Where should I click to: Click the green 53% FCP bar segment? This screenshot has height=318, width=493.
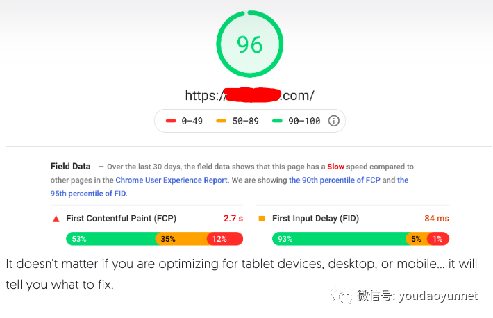click(x=111, y=239)
